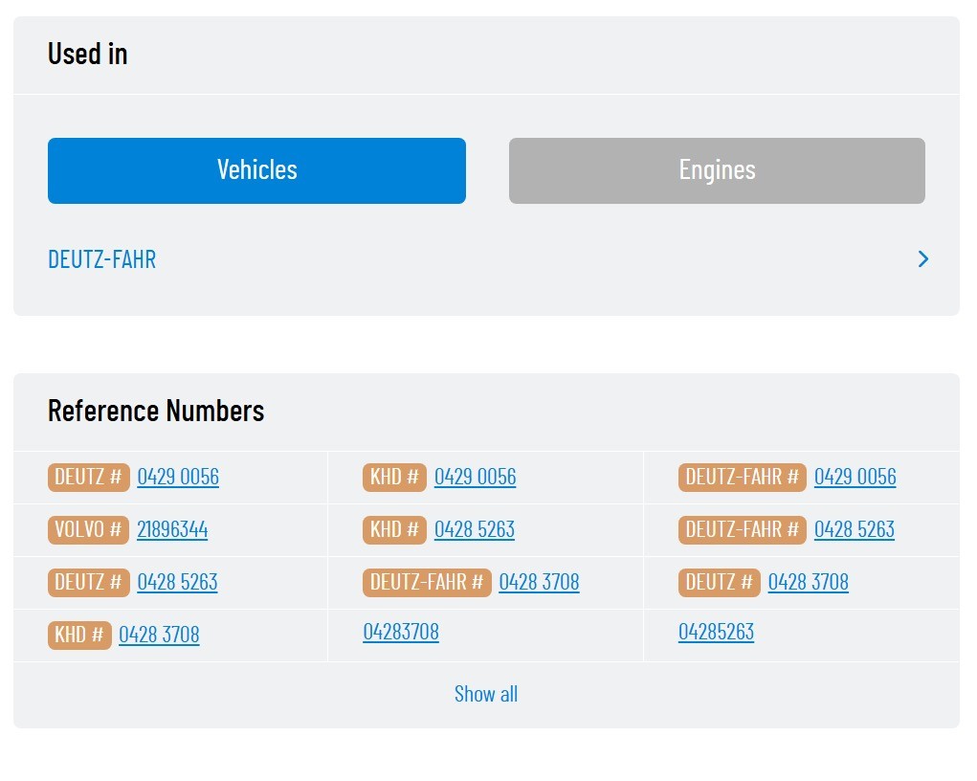This screenshot has width=977, height=781.
Task: Click Show all reference numbers
Action: click(x=486, y=694)
